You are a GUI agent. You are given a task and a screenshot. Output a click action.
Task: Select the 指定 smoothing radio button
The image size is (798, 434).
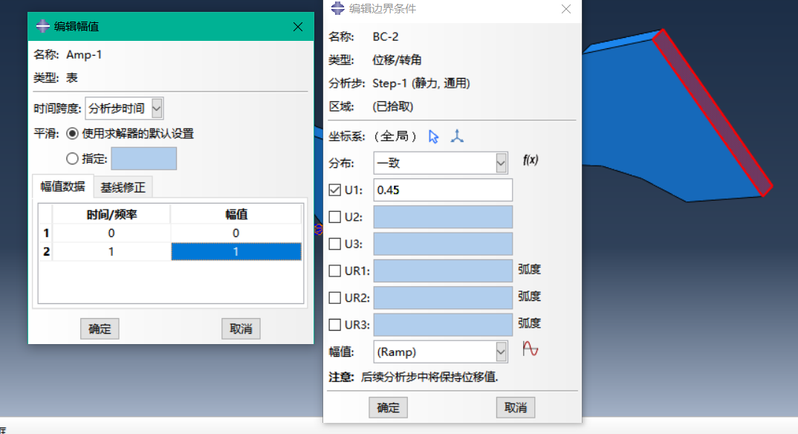coord(72,159)
